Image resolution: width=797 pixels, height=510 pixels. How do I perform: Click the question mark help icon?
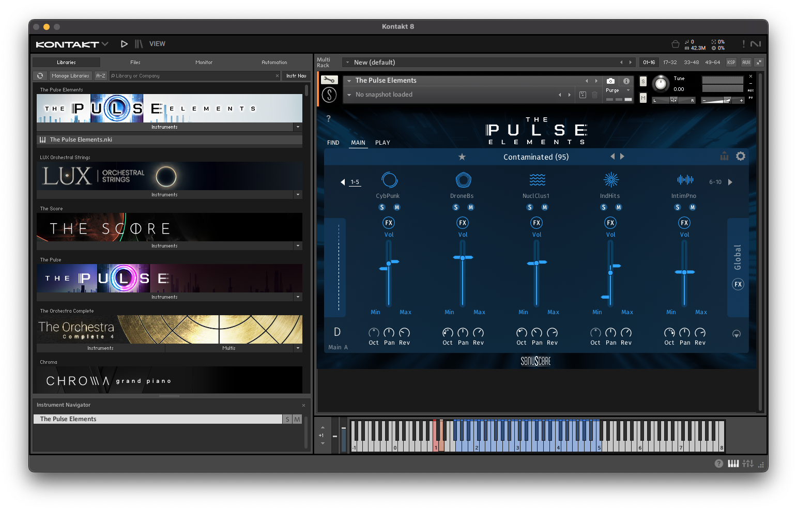pyautogui.click(x=328, y=119)
